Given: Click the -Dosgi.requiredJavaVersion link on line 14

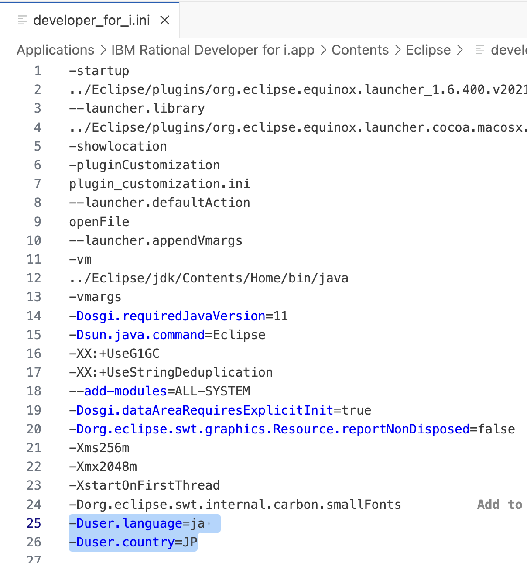Looking at the screenshot, I should click(x=168, y=316).
